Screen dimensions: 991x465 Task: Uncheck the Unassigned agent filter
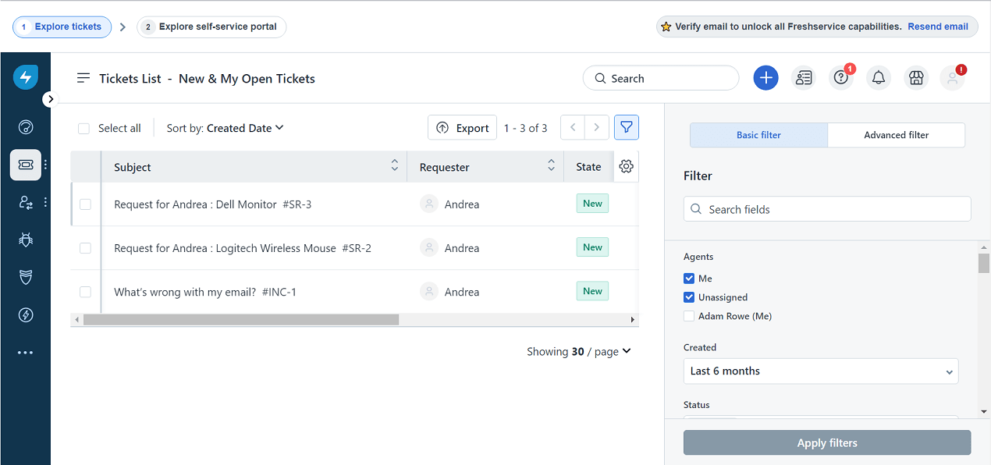pos(689,297)
